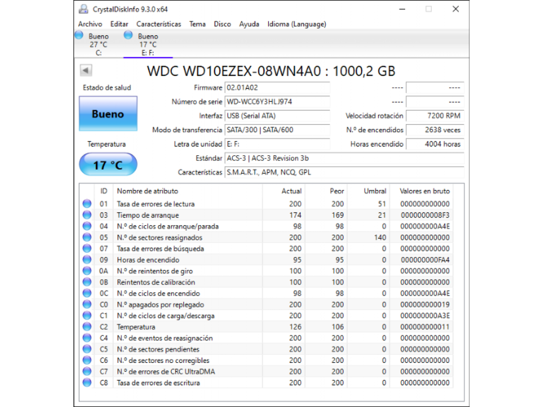Screen dimensions: 543x407
Task: Click status orb for eventos de reasignación
Action: tap(87, 337)
